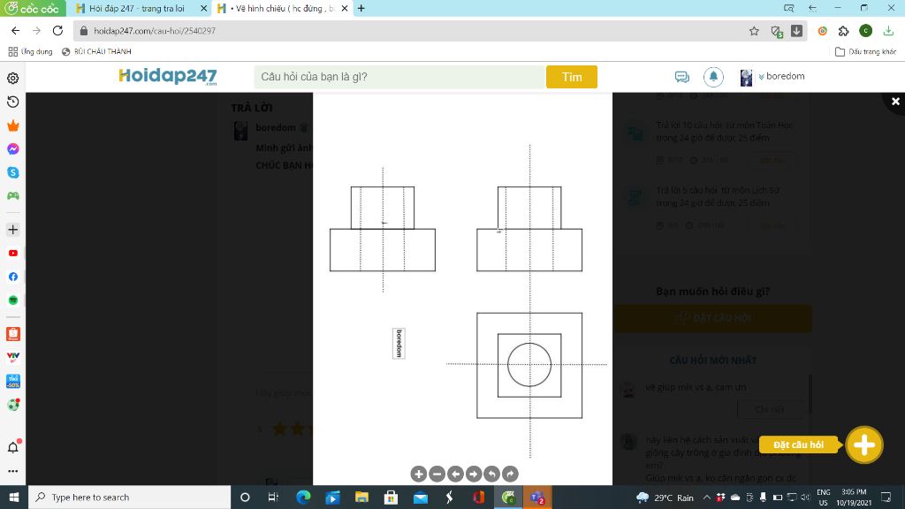Bookmark this page with the star
The height and width of the screenshot is (509, 905).
[x=754, y=31]
